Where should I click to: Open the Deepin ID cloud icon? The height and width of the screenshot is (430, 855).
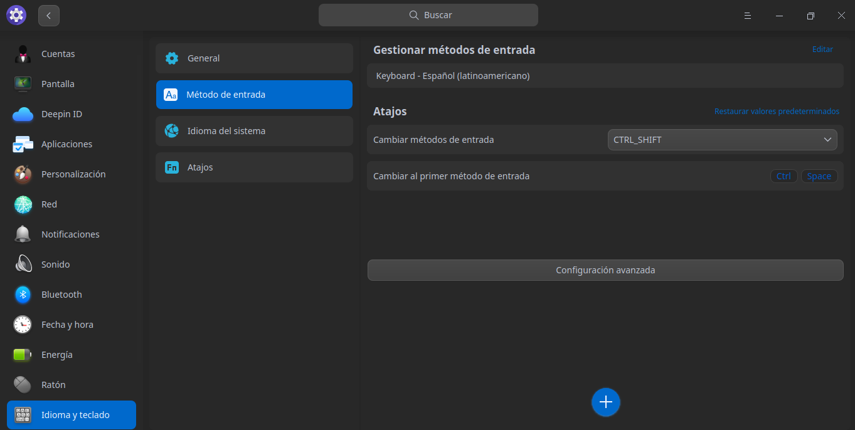tap(23, 114)
